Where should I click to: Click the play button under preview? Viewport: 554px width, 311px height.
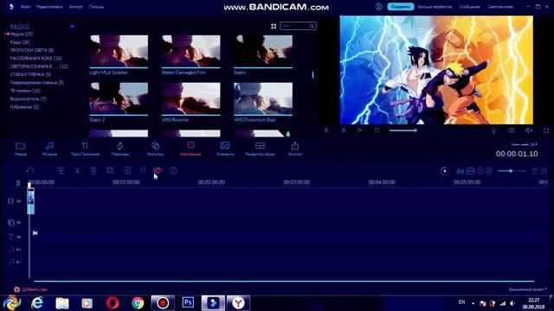click(x=359, y=130)
